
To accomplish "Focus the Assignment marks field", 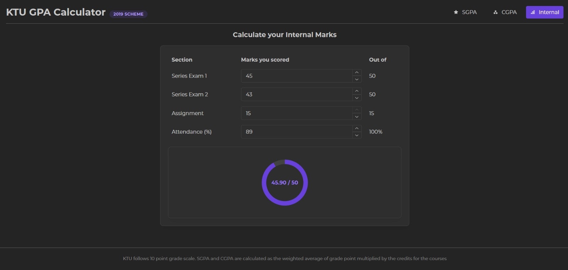I will [297, 113].
